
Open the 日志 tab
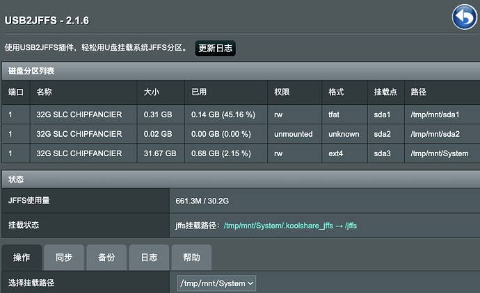tap(149, 258)
